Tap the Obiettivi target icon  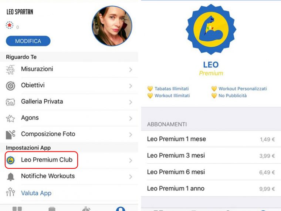[x=11, y=86]
